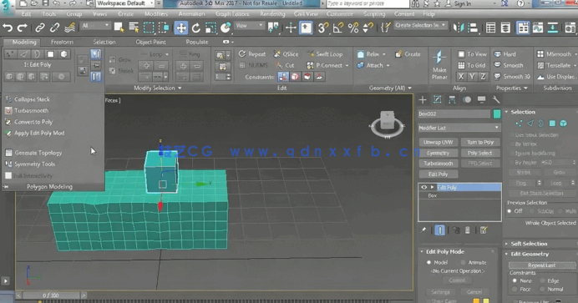Expand the Geometry (All) panel arrow
The image size is (578, 303).
point(409,88)
